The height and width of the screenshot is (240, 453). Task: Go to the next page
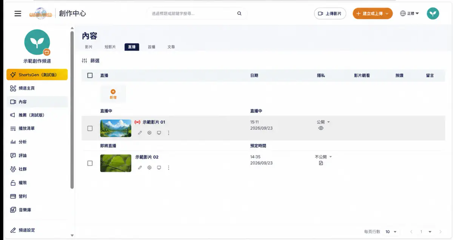point(440,232)
